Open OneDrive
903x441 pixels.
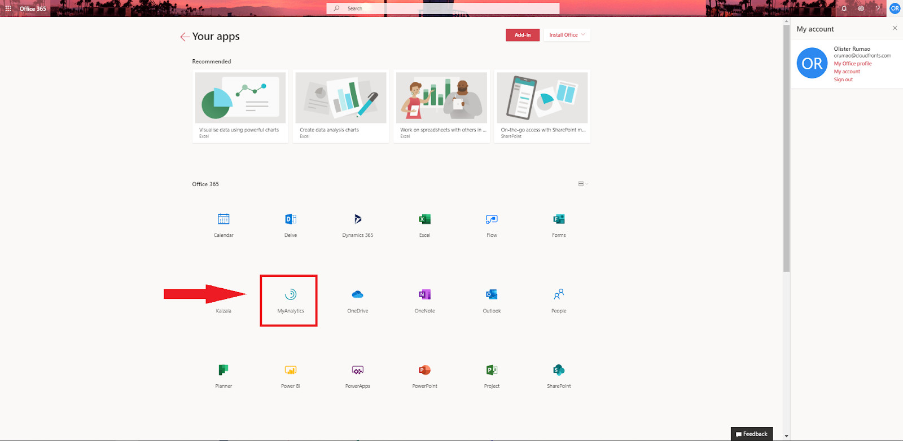coord(358,301)
